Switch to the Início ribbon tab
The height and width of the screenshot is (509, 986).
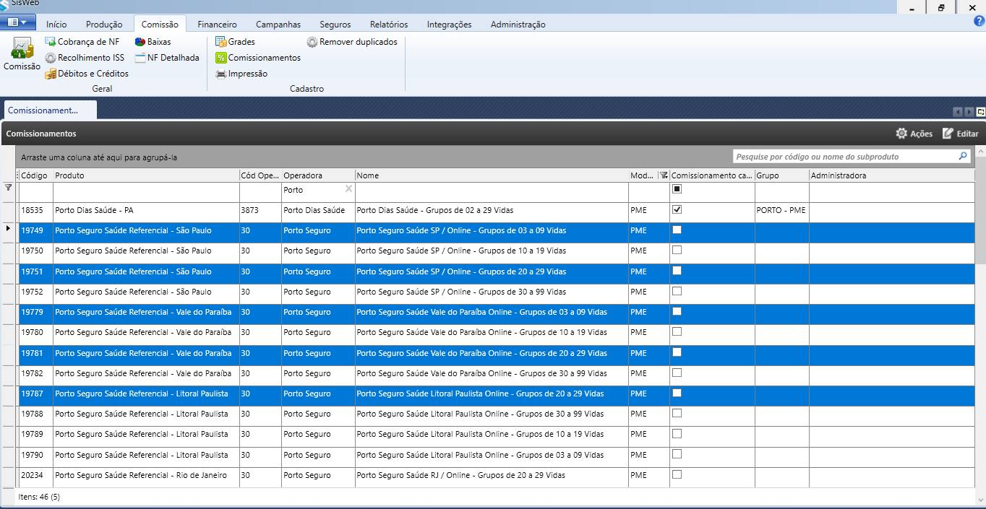point(56,24)
